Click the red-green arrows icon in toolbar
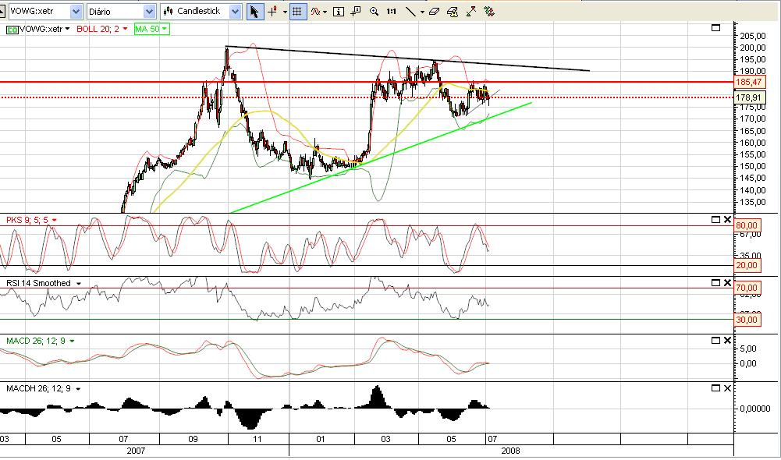 (489, 11)
